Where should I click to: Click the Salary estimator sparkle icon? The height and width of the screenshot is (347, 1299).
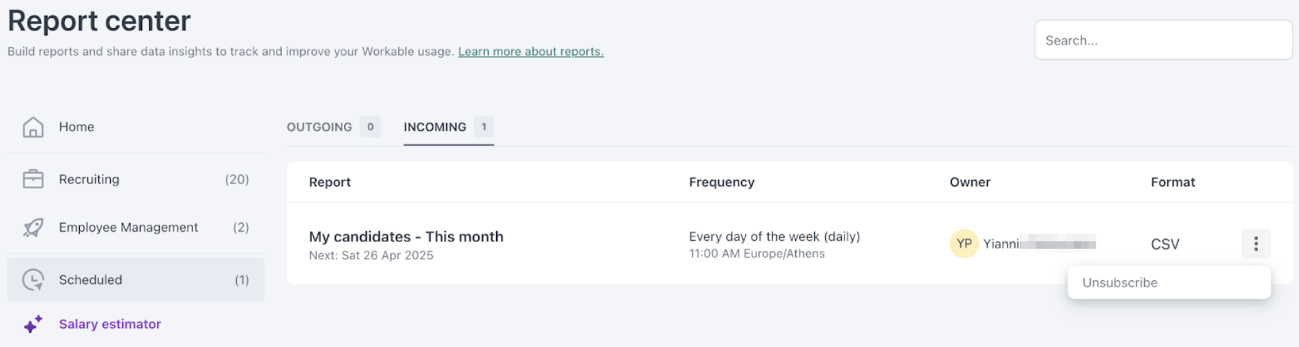[33, 324]
